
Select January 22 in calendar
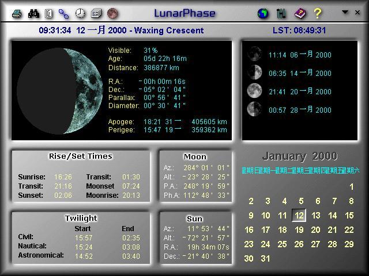point(349,230)
